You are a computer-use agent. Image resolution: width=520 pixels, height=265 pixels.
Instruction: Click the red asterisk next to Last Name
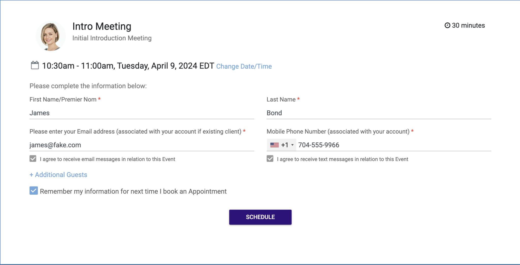298,99
